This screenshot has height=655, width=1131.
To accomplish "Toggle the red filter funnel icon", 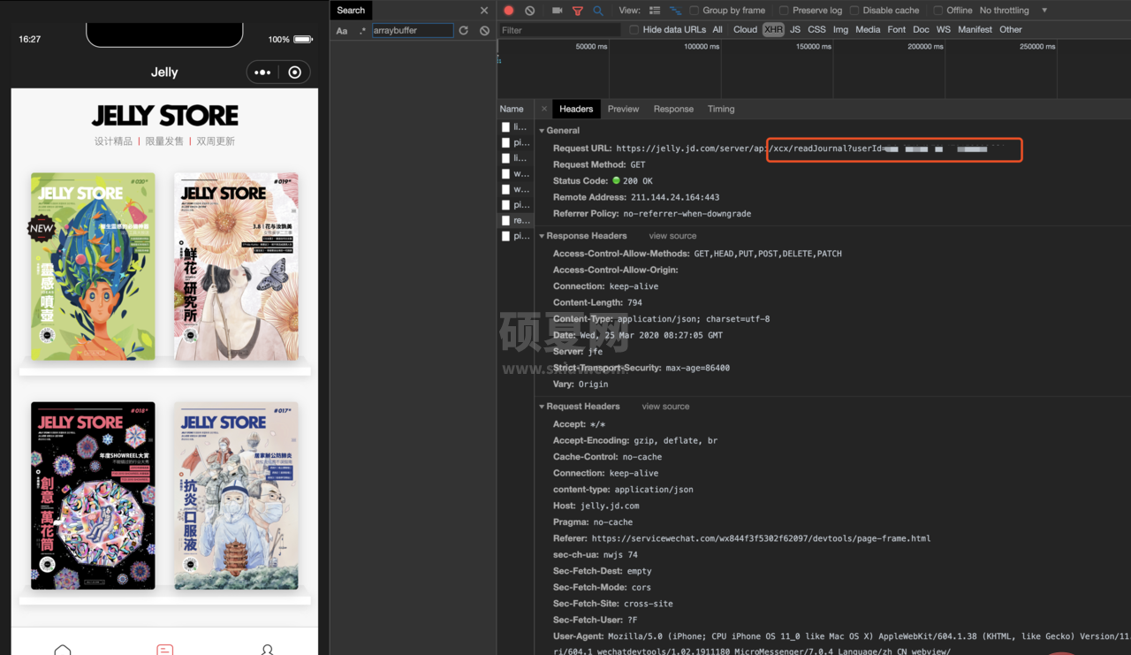I will coord(577,11).
